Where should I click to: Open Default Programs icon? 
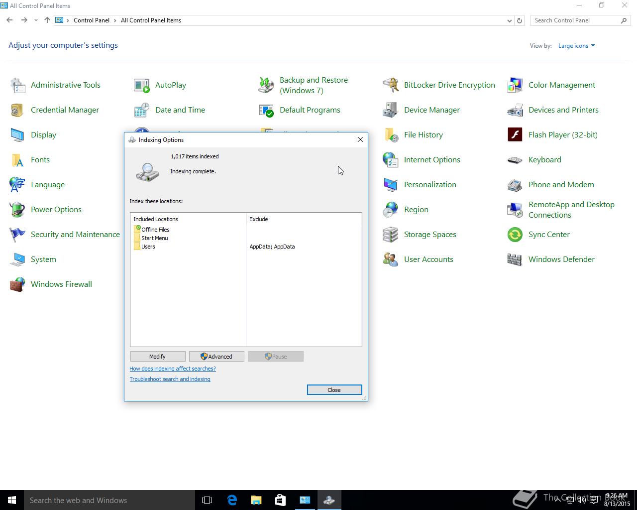coord(266,110)
